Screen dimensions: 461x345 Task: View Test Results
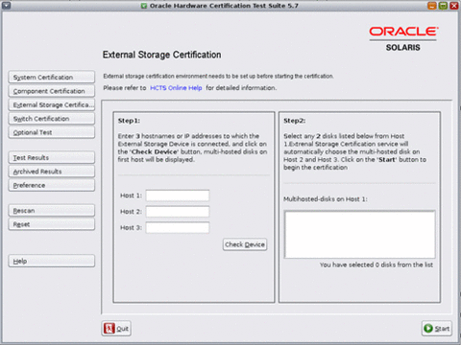point(52,157)
